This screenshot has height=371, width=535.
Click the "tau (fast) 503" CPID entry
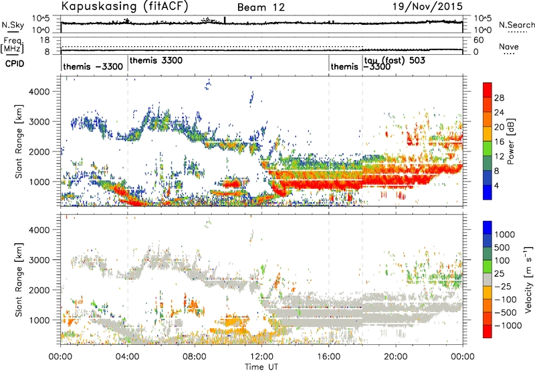pyautogui.click(x=395, y=60)
